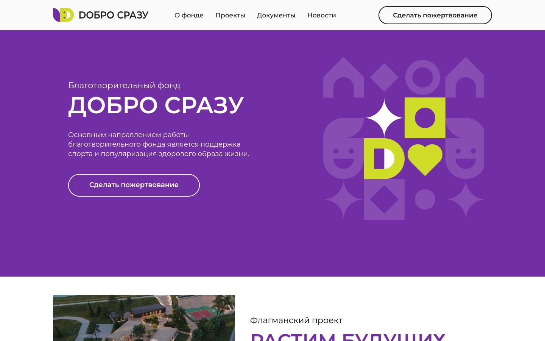The height and width of the screenshot is (341, 545).
Task: Click the fund description paragraph about спорта
Action: coord(159,144)
